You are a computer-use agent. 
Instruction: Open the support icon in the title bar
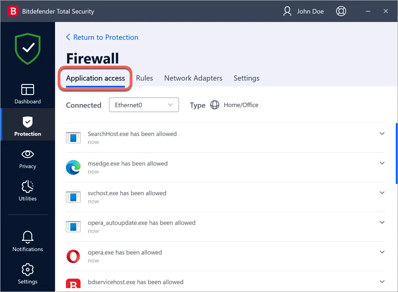pos(341,11)
